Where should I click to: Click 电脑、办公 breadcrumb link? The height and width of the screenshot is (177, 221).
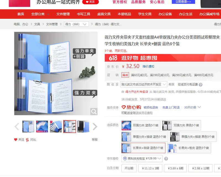pos(21,24)
